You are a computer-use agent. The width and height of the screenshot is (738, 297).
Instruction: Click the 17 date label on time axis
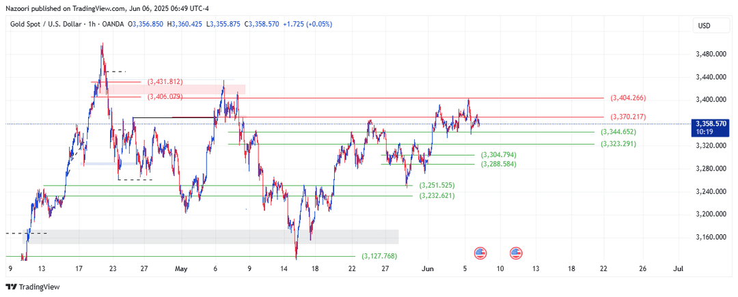pyautogui.click(x=79, y=269)
